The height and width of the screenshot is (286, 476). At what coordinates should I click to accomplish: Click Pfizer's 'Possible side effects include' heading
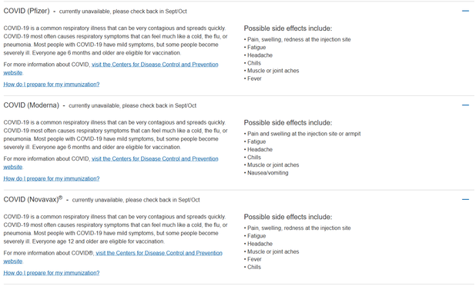pyautogui.click(x=288, y=28)
